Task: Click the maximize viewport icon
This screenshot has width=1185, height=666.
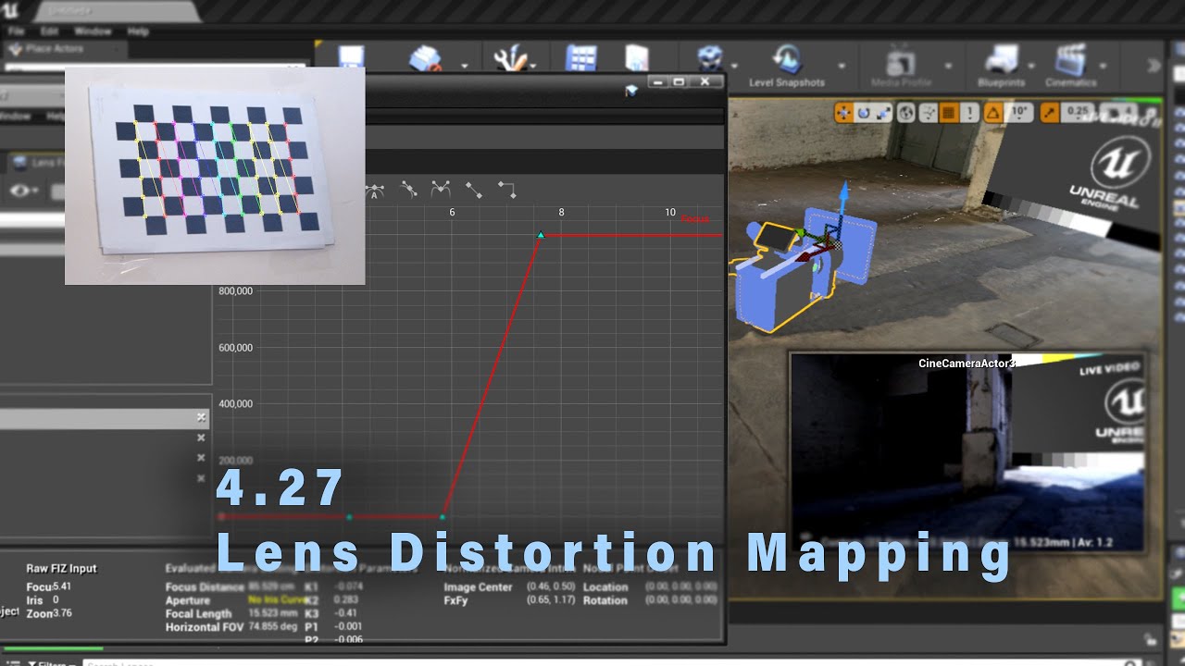Action: [x=1151, y=114]
